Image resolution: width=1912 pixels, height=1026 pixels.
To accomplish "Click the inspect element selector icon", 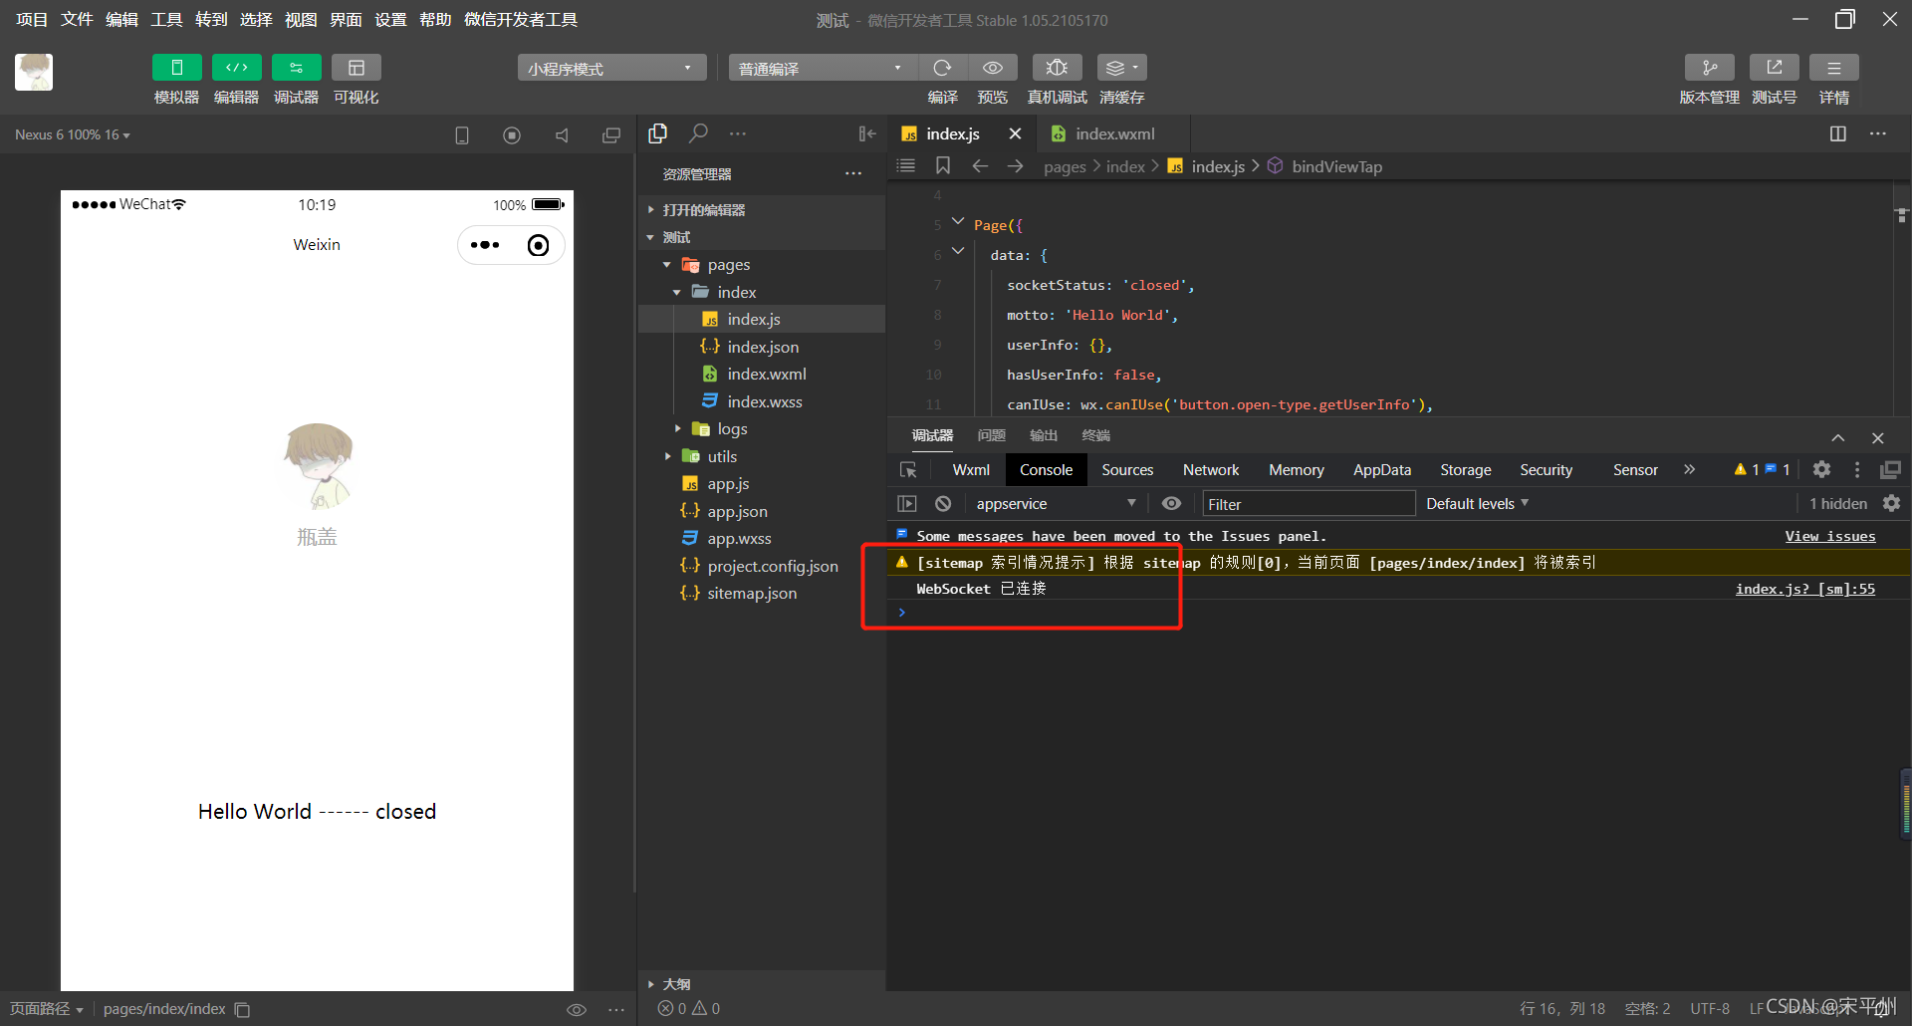I will [908, 469].
